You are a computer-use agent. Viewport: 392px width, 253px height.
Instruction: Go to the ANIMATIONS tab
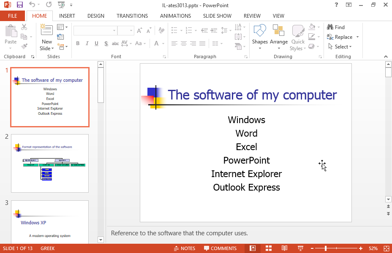click(x=175, y=16)
